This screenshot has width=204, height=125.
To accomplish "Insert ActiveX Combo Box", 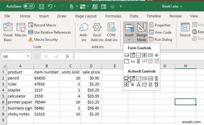I will (133, 79).
